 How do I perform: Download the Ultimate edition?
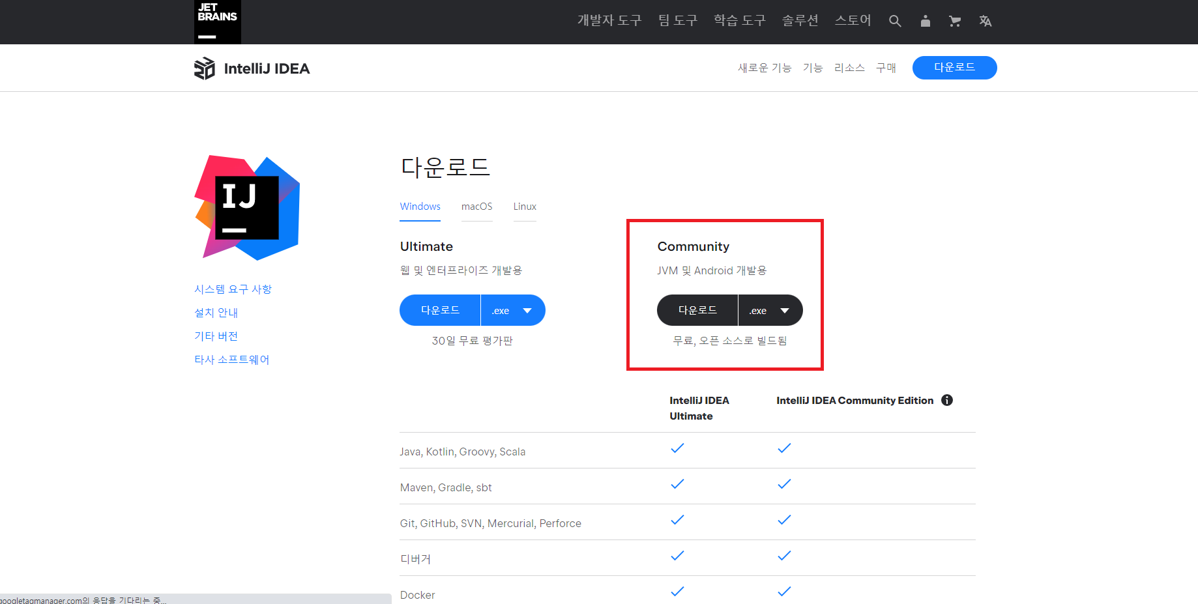(x=440, y=310)
